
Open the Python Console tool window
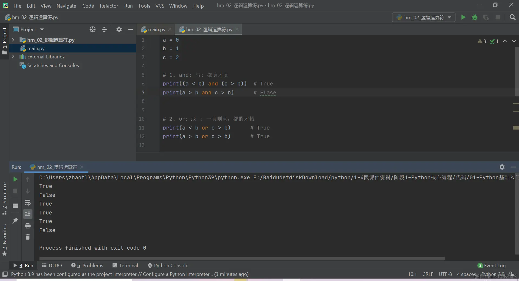click(168, 266)
